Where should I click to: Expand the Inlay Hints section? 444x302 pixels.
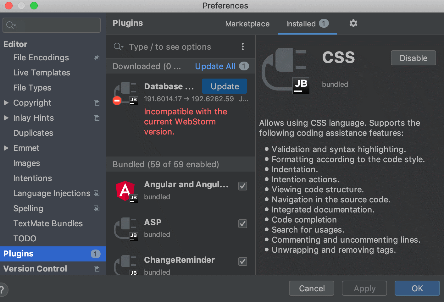point(6,118)
